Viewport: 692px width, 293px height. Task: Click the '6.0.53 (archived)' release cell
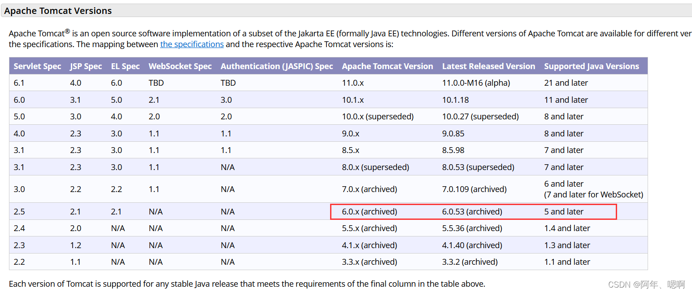472,211
